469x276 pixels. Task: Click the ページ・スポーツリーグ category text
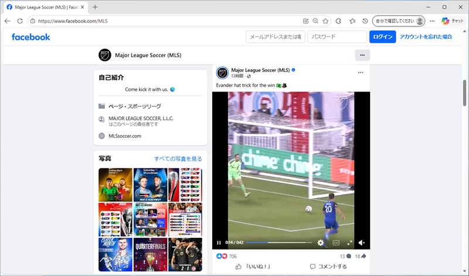pyautogui.click(x=135, y=106)
